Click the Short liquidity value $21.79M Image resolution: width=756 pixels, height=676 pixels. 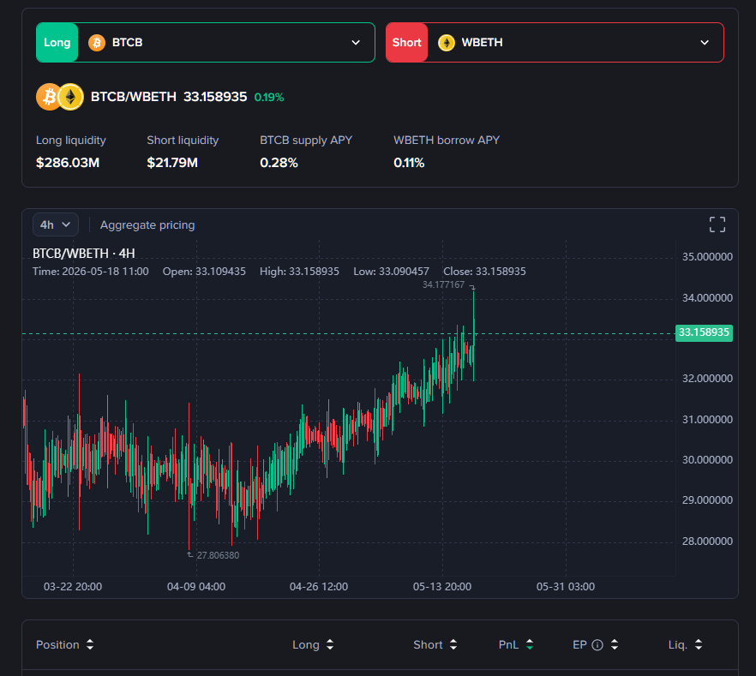[172, 163]
